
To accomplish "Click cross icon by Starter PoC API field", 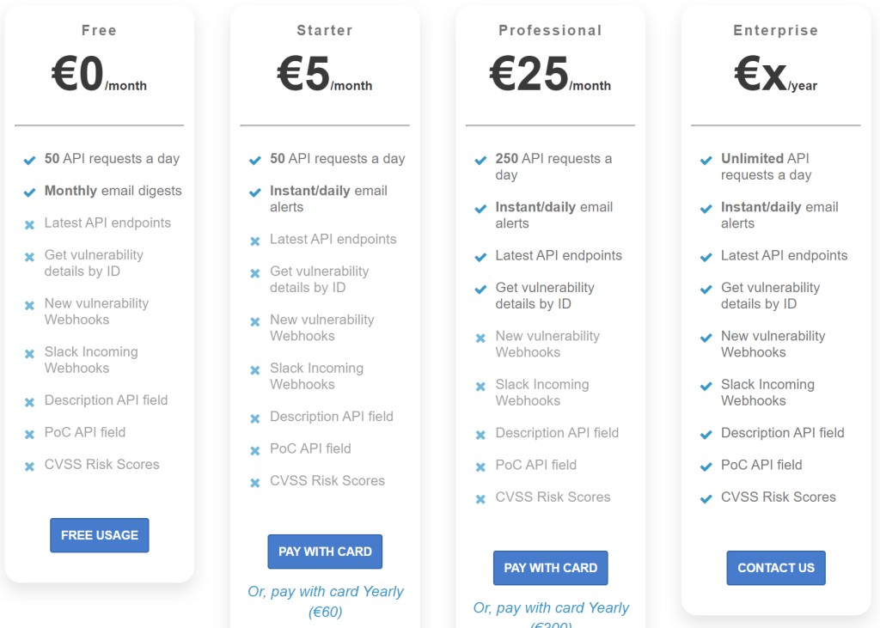I will pyautogui.click(x=255, y=450).
